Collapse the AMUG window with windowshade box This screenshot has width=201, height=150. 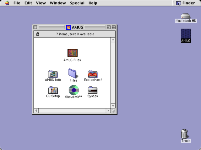click(x=114, y=27)
